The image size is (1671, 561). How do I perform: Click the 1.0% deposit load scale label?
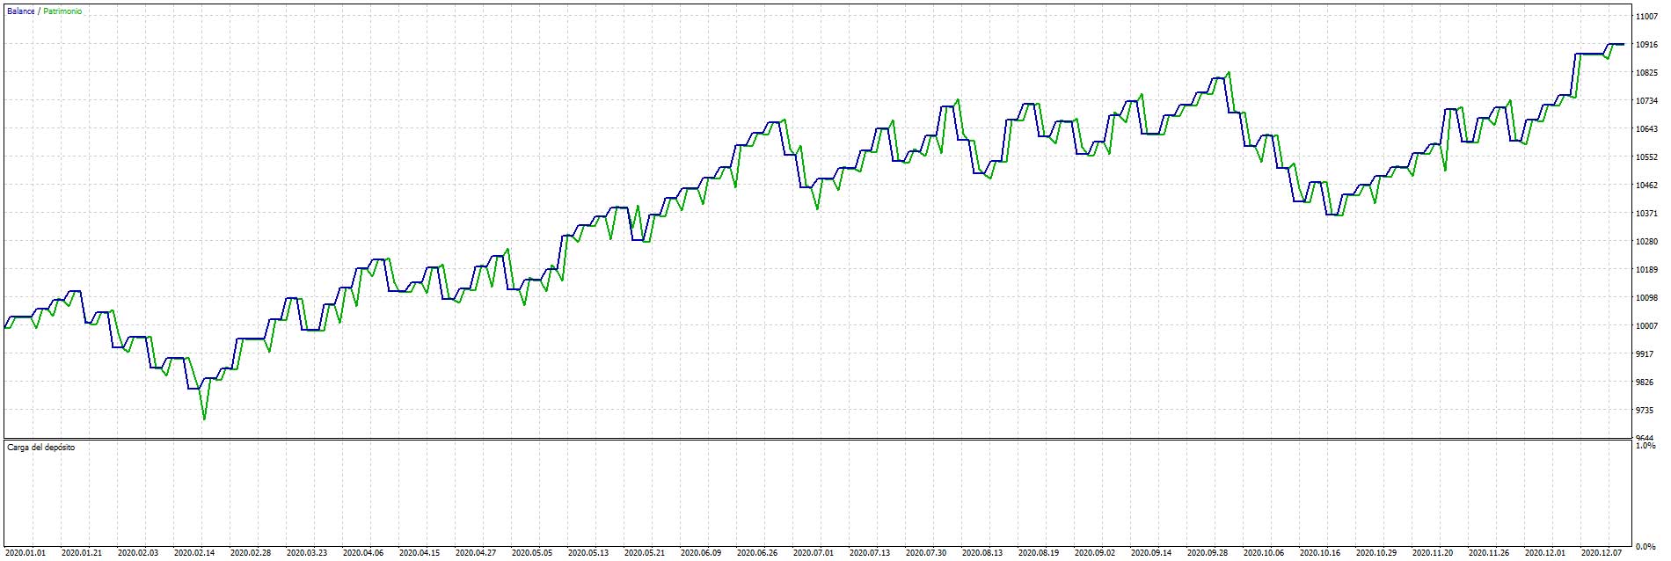pyautogui.click(x=1645, y=447)
